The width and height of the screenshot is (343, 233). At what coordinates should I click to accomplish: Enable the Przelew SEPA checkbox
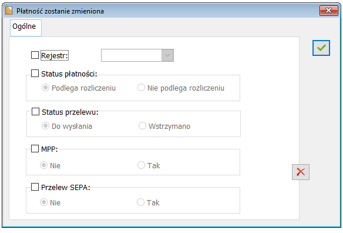[35, 187]
